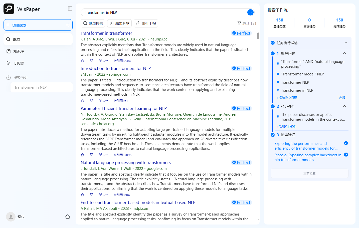Click 收起 to collapse queries
The image size is (359, 228).
coord(342,98)
